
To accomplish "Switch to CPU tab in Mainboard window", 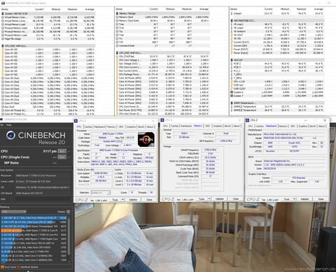I will pos(251,126).
